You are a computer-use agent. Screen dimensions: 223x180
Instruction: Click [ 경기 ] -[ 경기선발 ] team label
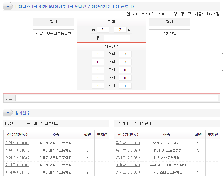pos(133,123)
